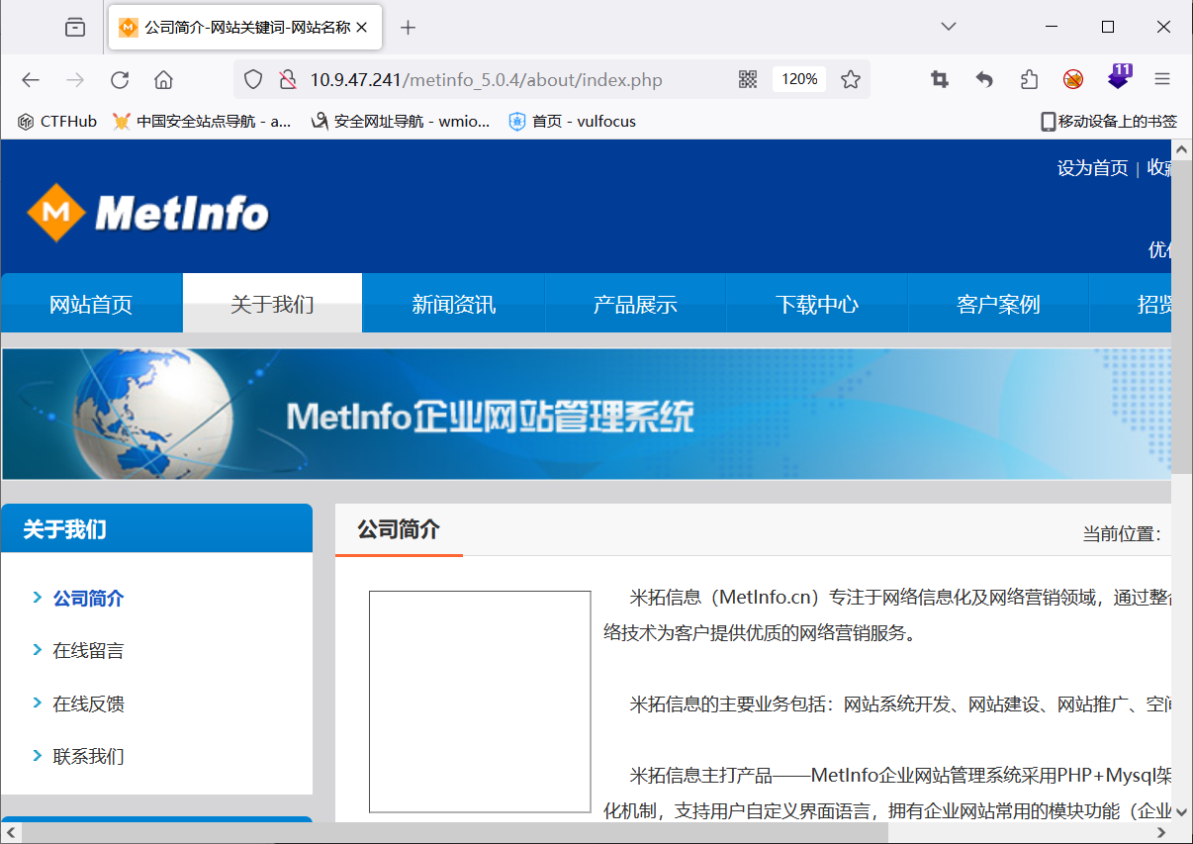Bookmark this page with the star icon

[851, 79]
